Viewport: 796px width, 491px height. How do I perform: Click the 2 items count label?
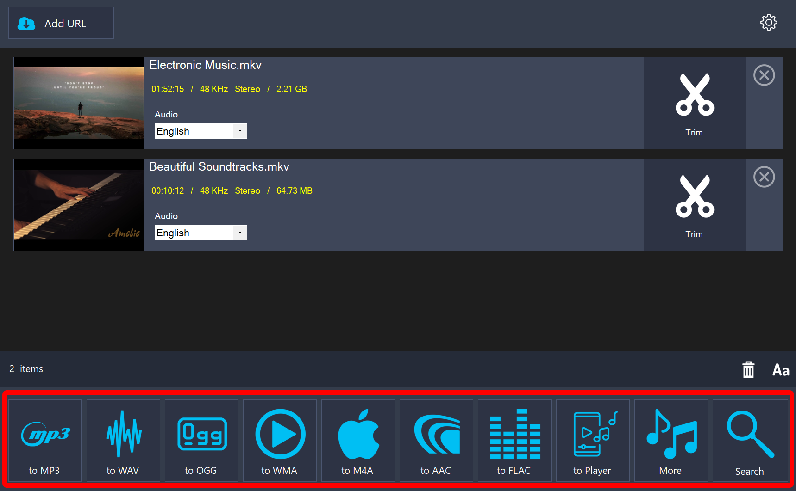click(26, 369)
